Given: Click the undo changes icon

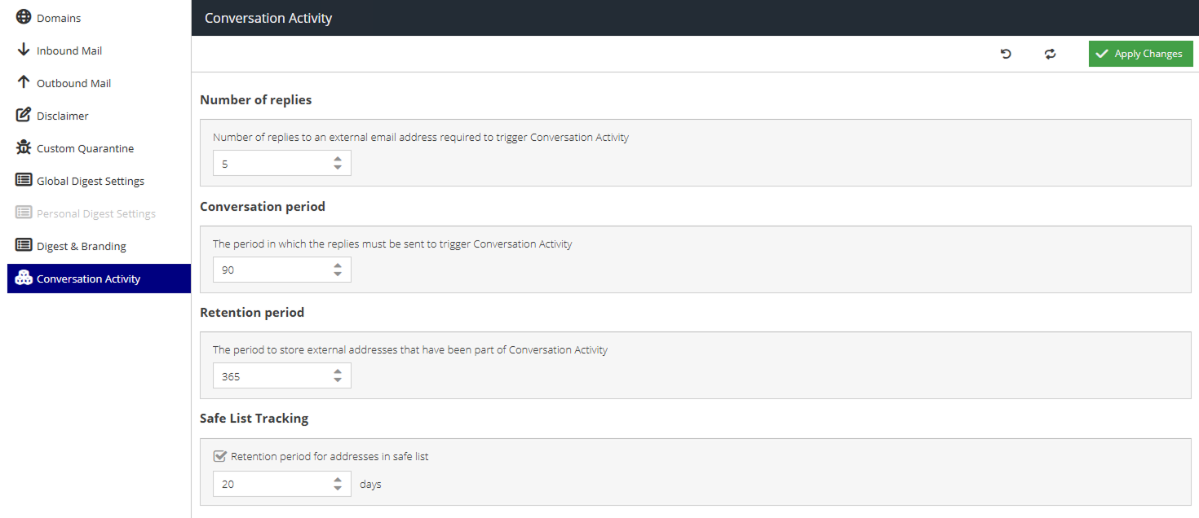Looking at the screenshot, I should [x=1006, y=54].
